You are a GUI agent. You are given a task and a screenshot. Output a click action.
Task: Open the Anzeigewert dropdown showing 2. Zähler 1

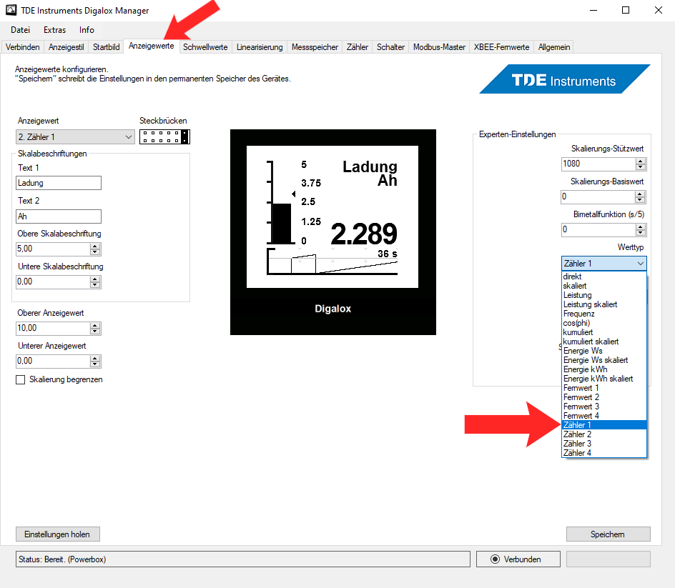tap(75, 137)
